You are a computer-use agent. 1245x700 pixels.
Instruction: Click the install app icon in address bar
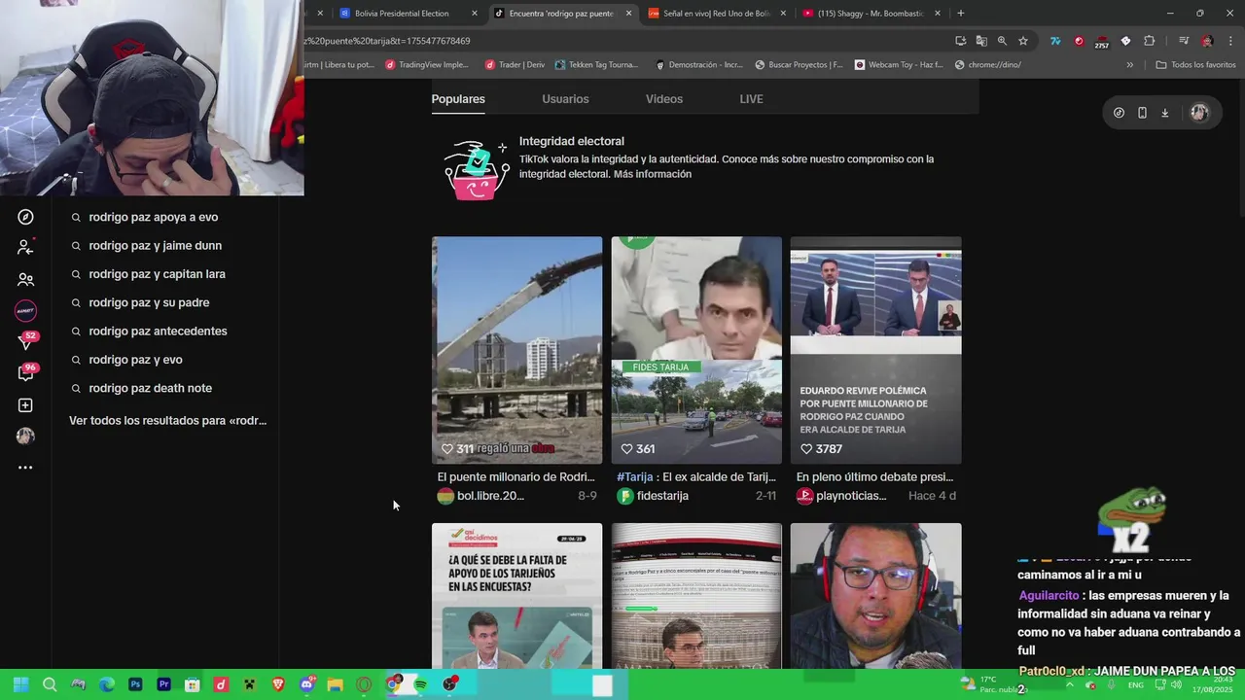pyautogui.click(x=961, y=41)
